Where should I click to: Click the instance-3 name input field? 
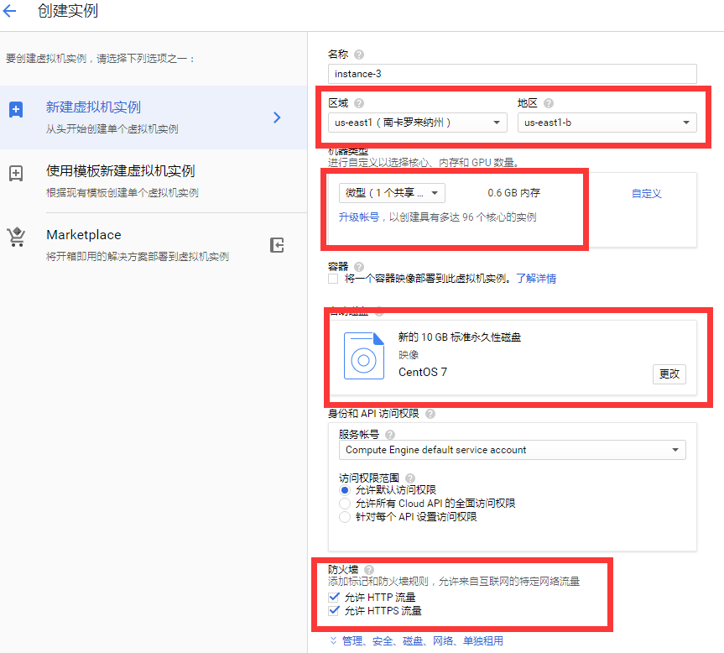pos(503,74)
